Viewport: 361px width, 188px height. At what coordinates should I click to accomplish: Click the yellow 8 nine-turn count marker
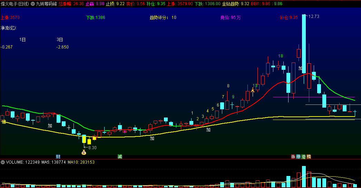click(228, 86)
